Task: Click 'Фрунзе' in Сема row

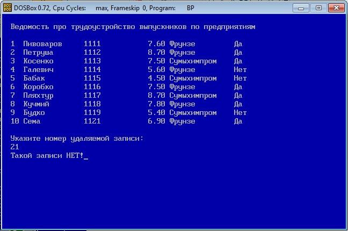Action: click(x=182, y=121)
